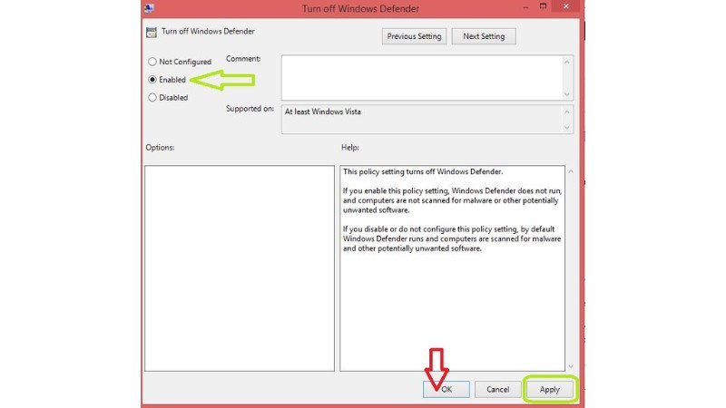Open the title bar system menu icon

tap(149, 8)
